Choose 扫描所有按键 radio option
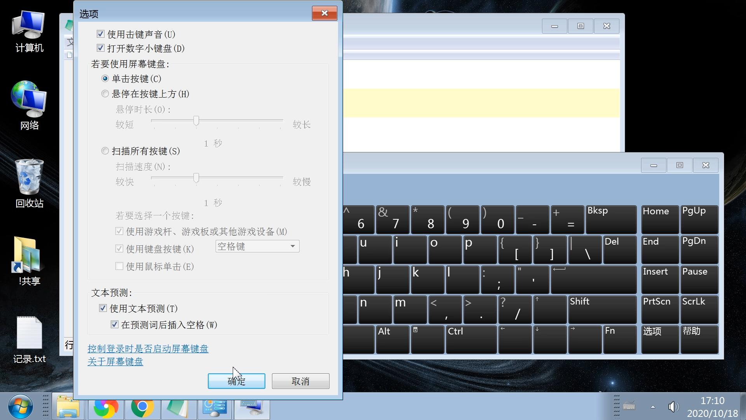This screenshot has height=420, width=746. point(105,151)
